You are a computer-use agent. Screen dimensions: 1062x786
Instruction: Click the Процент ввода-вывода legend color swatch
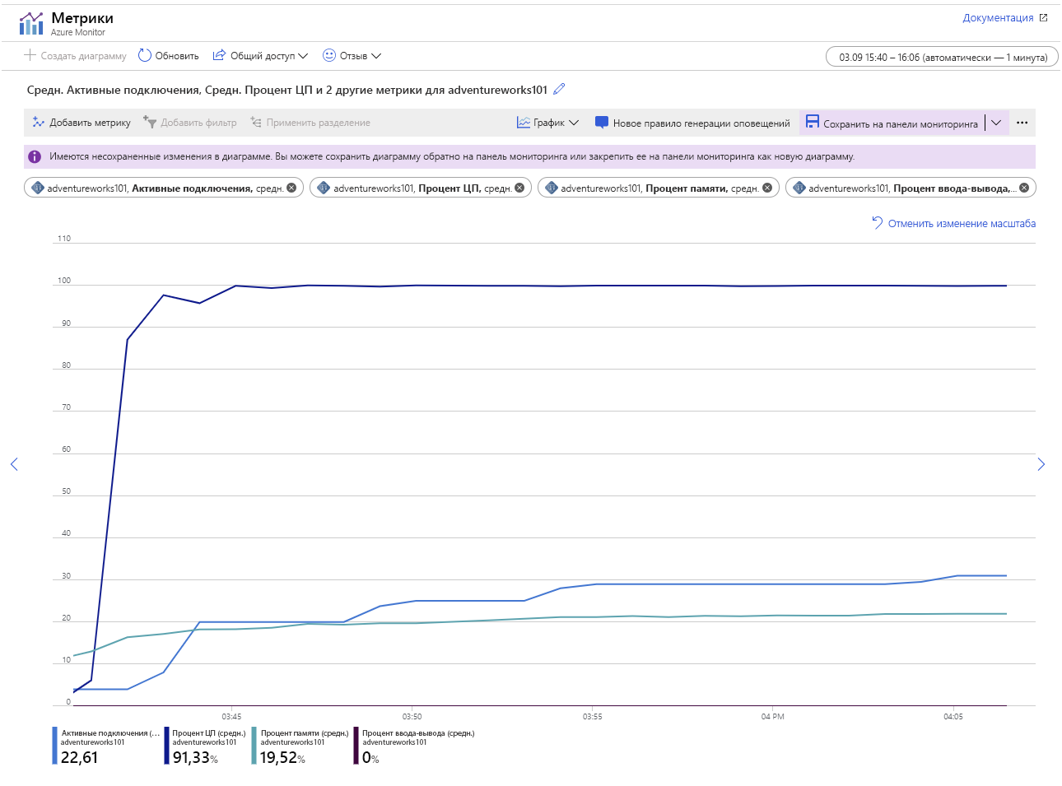click(x=356, y=746)
